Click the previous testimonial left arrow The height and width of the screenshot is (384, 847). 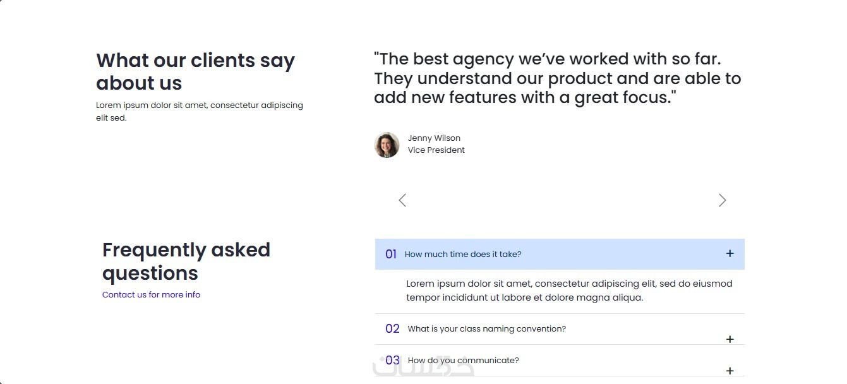click(402, 200)
